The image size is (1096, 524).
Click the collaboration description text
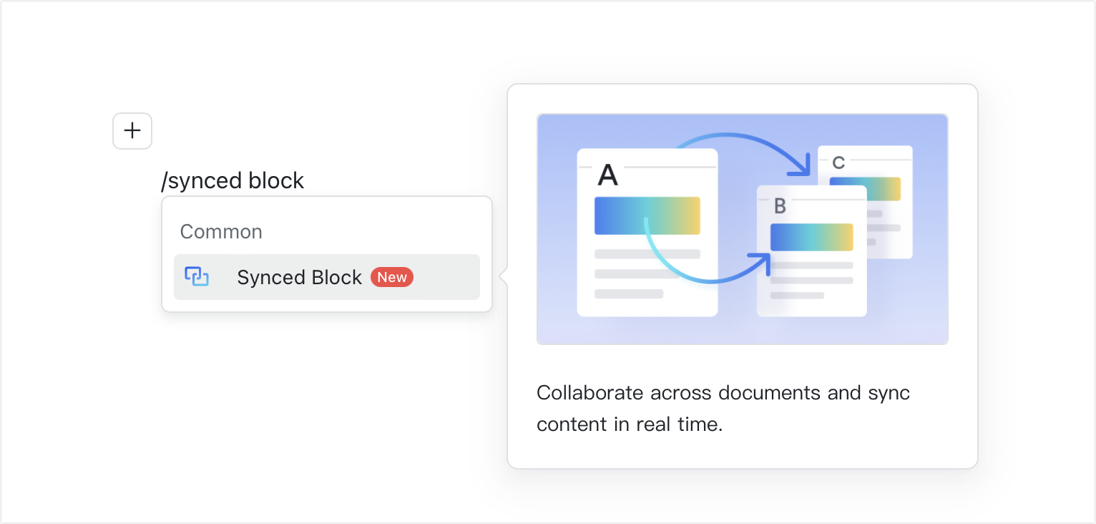tap(723, 408)
